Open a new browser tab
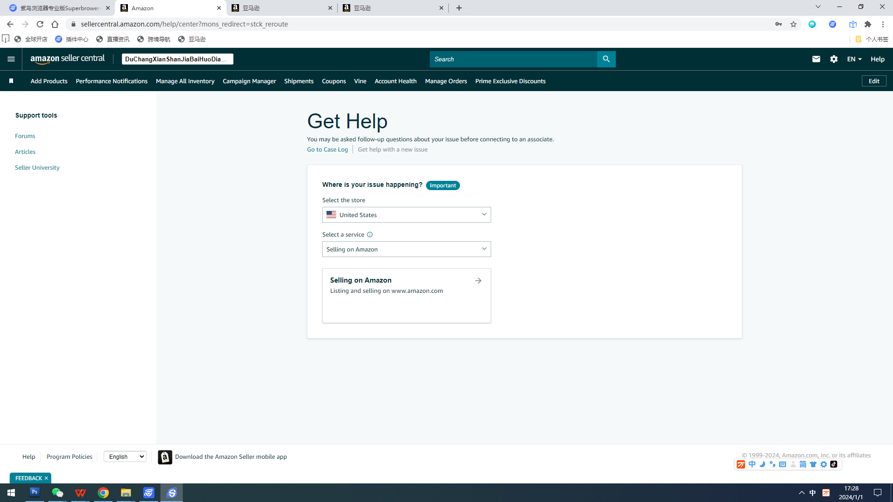The width and height of the screenshot is (893, 502). point(459,8)
